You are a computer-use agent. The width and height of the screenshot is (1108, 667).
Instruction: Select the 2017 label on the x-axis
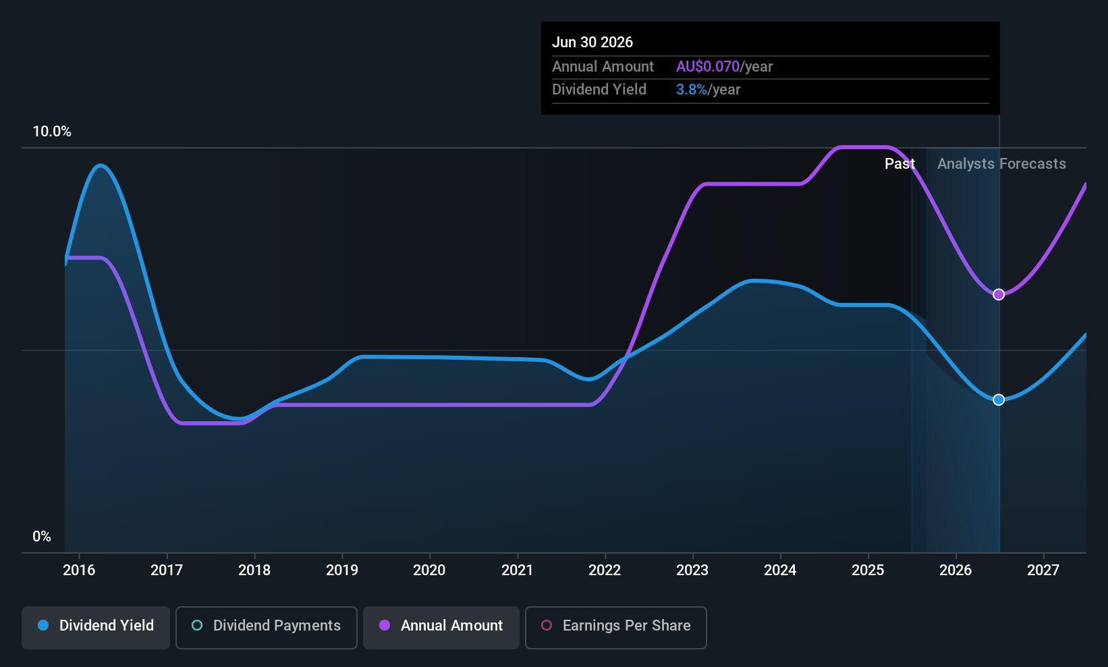(x=167, y=570)
